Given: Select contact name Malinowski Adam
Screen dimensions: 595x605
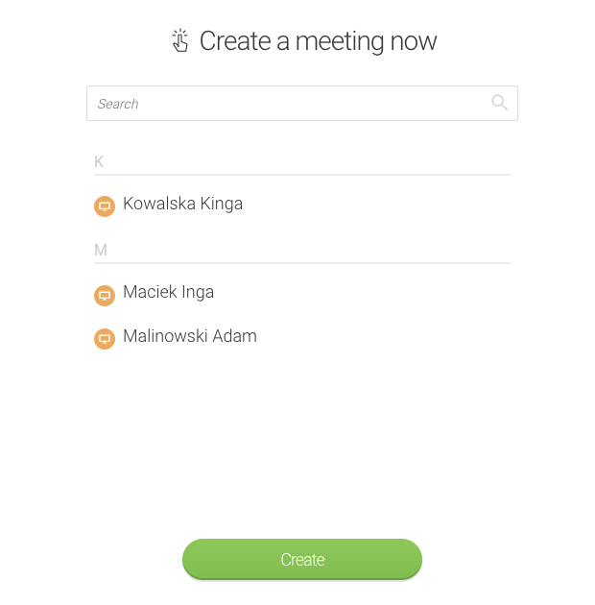Looking at the screenshot, I should coord(190,336).
